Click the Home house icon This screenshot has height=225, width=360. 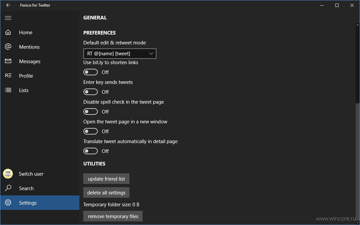8,32
